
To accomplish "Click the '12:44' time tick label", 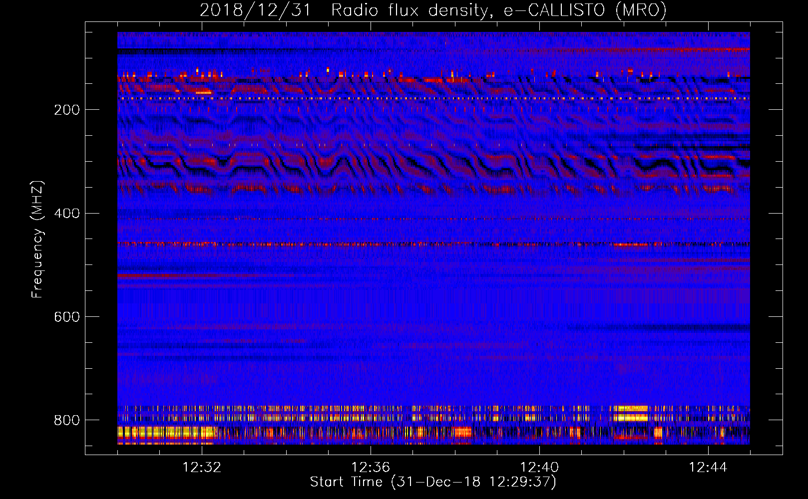I will coord(708,468).
